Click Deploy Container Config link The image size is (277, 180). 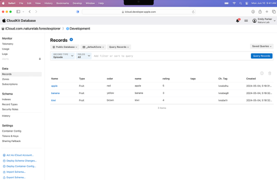19,166
